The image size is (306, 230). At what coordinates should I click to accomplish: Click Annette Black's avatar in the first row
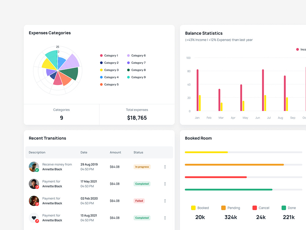(34, 167)
